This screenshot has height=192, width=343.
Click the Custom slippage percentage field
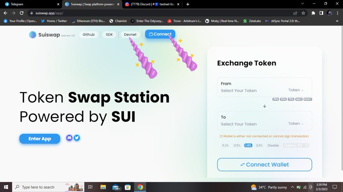[296, 145]
